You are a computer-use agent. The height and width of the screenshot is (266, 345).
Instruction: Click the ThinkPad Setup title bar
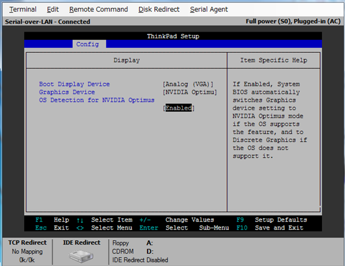[x=173, y=36]
